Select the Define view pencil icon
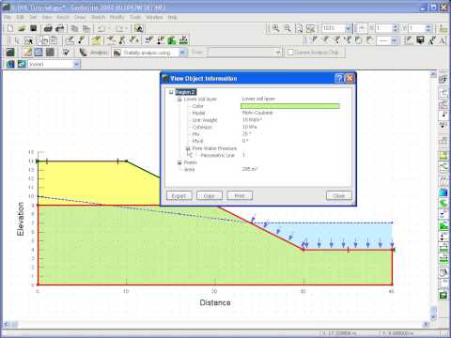This screenshot has height=338, width=451. pyautogui.click(x=27, y=53)
